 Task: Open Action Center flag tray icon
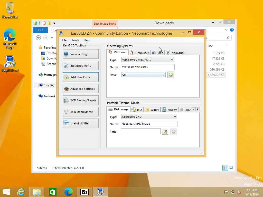click(x=226, y=192)
